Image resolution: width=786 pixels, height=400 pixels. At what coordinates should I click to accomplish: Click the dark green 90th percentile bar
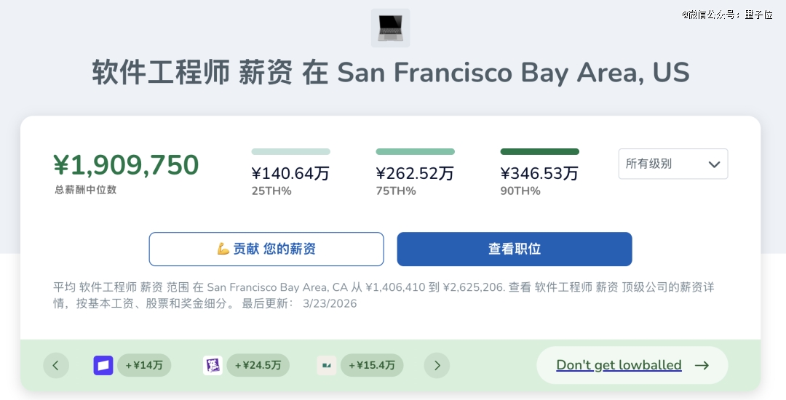click(x=539, y=152)
